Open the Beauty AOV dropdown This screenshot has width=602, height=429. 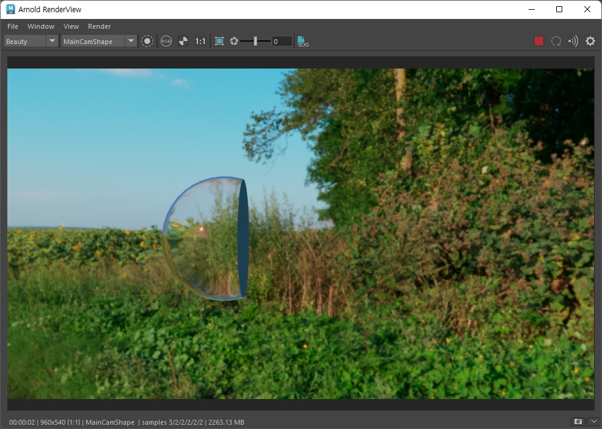[x=31, y=41]
